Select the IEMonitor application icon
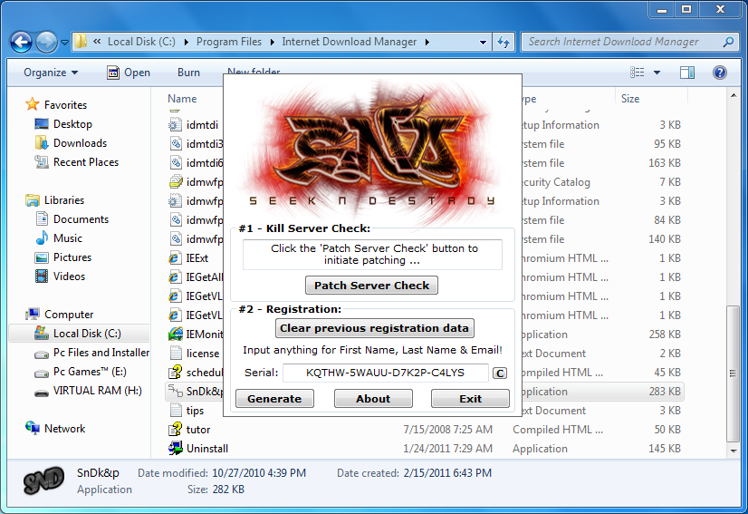Viewport: 748px width, 514px height. (x=176, y=334)
